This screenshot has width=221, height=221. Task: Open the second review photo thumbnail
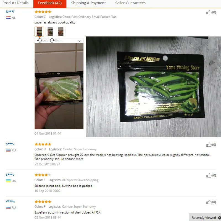50,31
